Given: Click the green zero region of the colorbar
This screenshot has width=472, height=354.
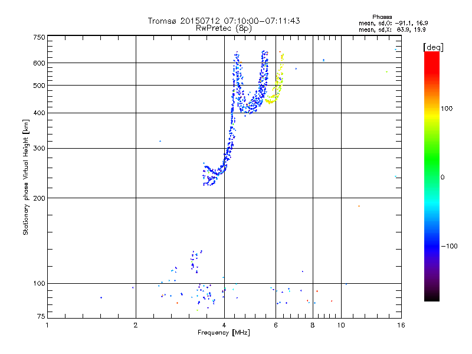Looking at the screenshot, I should 432,177.
